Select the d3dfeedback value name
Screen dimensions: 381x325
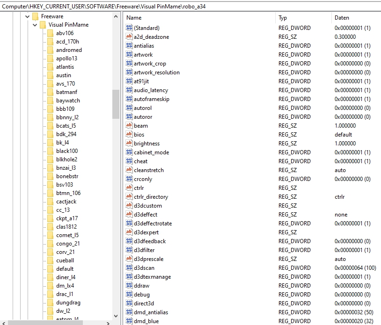tap(150, 241)
